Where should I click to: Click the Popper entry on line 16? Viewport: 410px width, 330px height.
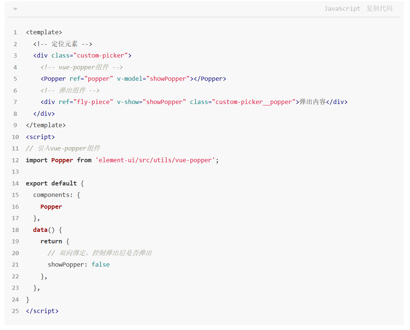point(51,207)
